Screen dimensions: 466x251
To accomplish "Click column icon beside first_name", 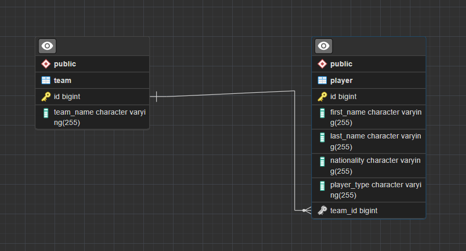I will tap(322, 113).
